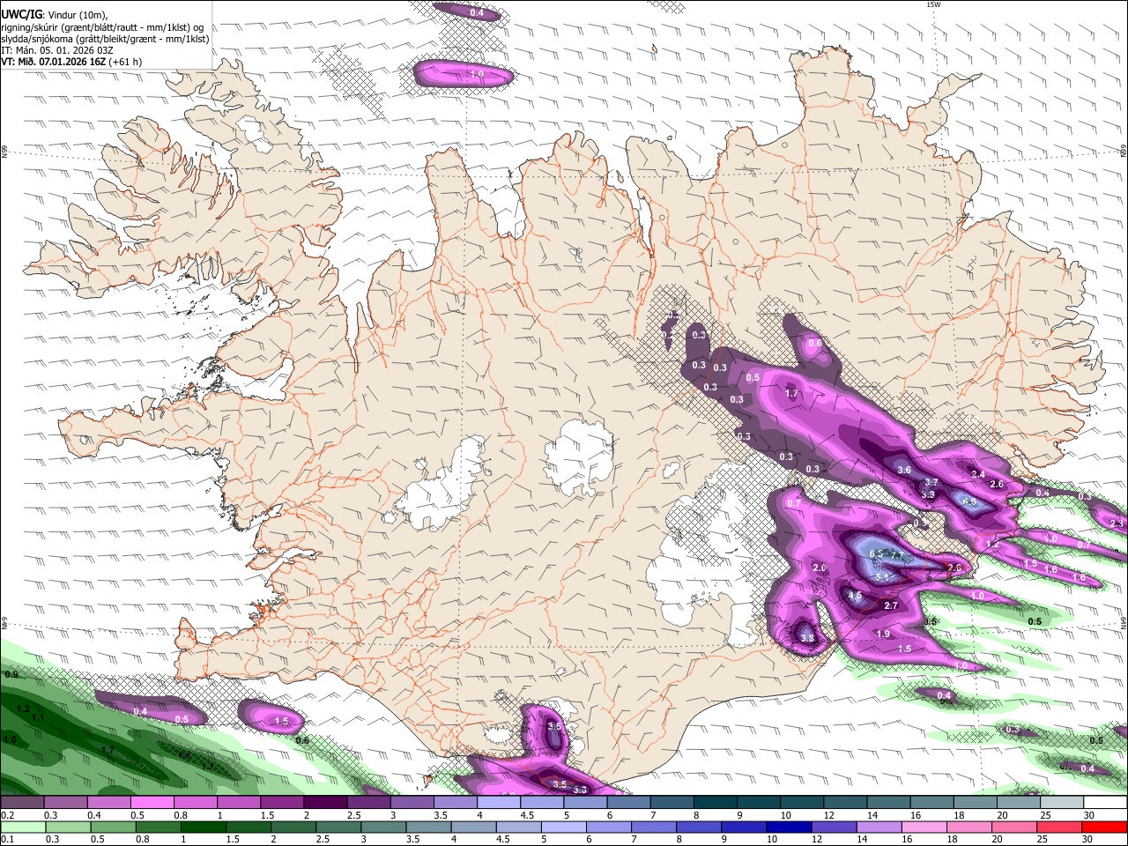Click the '1.1' rain value on map
Image resolution: width=1128 pixels, height=846 pixels.
point(38,717)
